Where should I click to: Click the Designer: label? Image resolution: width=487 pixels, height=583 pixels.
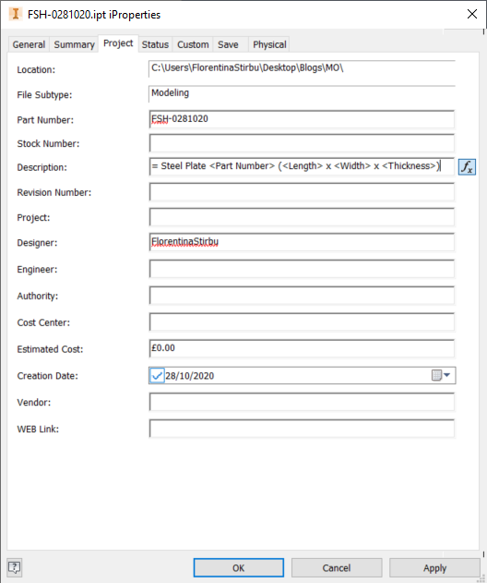37,243
